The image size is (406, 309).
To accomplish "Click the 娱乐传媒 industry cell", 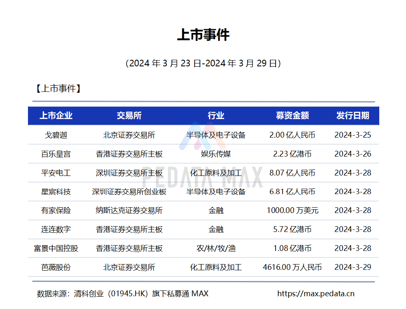I will tap(216, 154).
